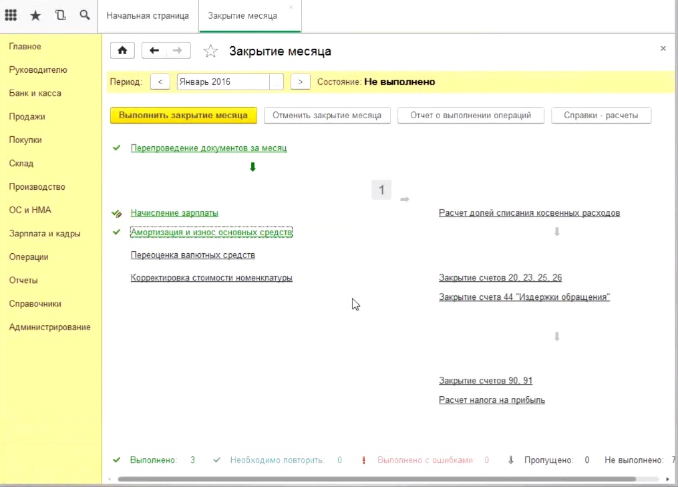This screenshot has width=678, height=487.
Task: Open the search magnifier icon
Action: tap(85, 15)
